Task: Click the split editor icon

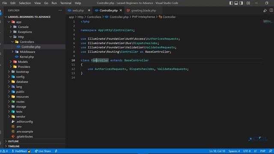Action: click(x=271, y=10)
